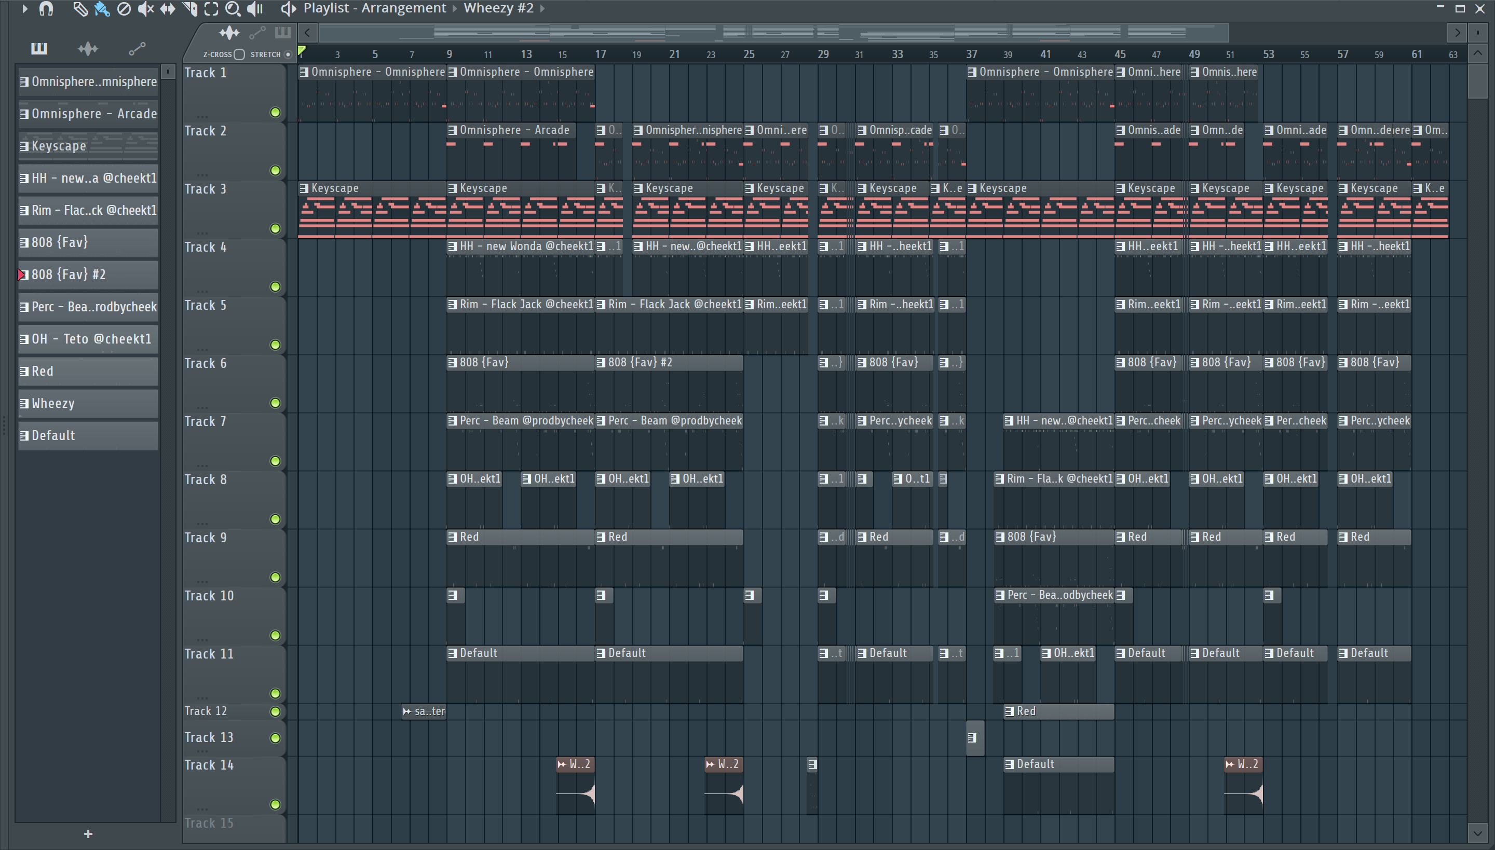
Task: Click the pattern keys mode icon above tracks
Action: click(x=282, y=33)
